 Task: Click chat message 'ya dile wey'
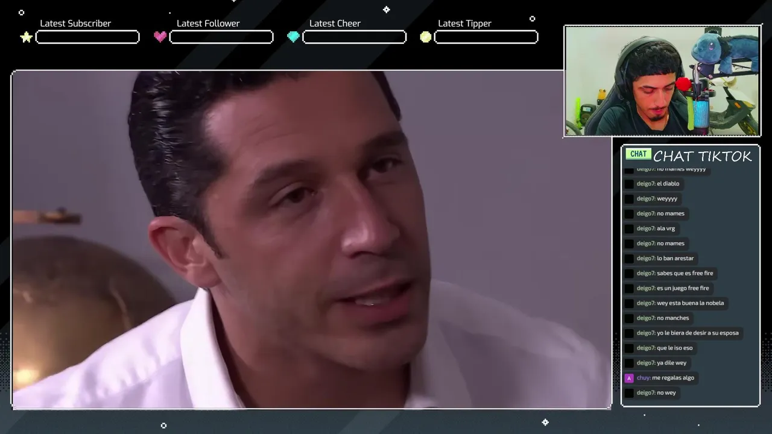point(671,363)
